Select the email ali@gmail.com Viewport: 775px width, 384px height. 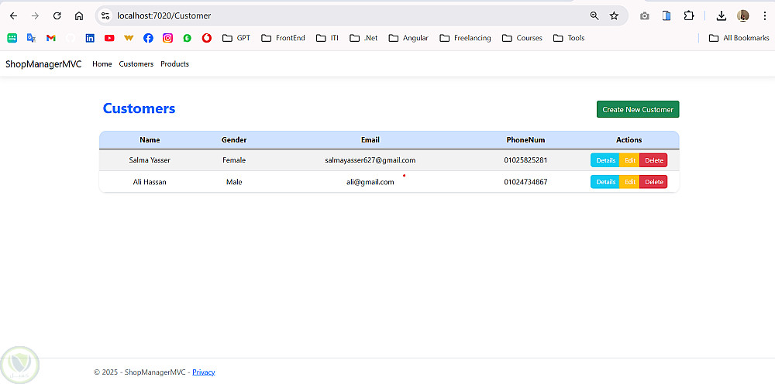pyautogui.click(x=370, y=182)
